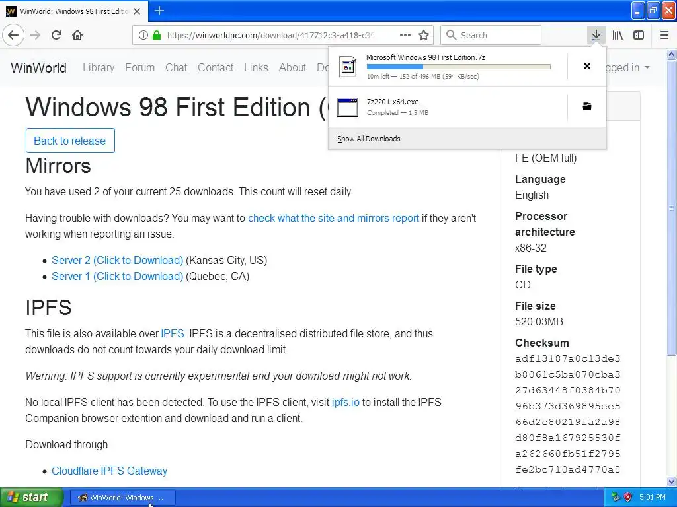Expand the logged-in user dropdown

point(629,68)
